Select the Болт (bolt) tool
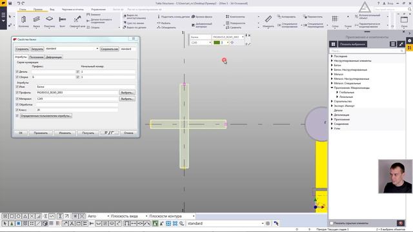The width and height of the screenshot is (413, 232). [62, 21]
